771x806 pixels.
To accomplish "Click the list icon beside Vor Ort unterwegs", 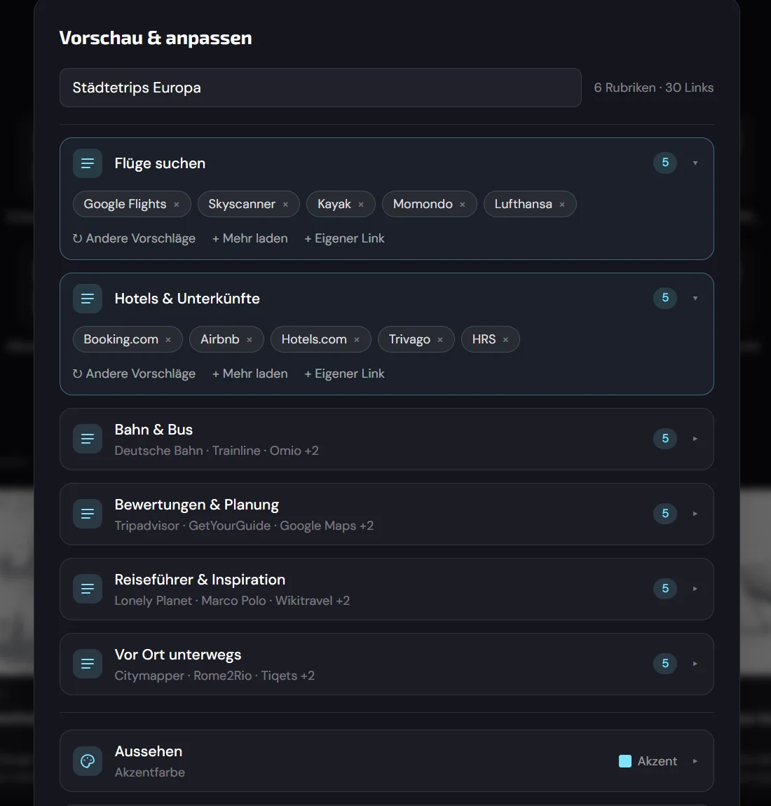I will coord(88,664).
